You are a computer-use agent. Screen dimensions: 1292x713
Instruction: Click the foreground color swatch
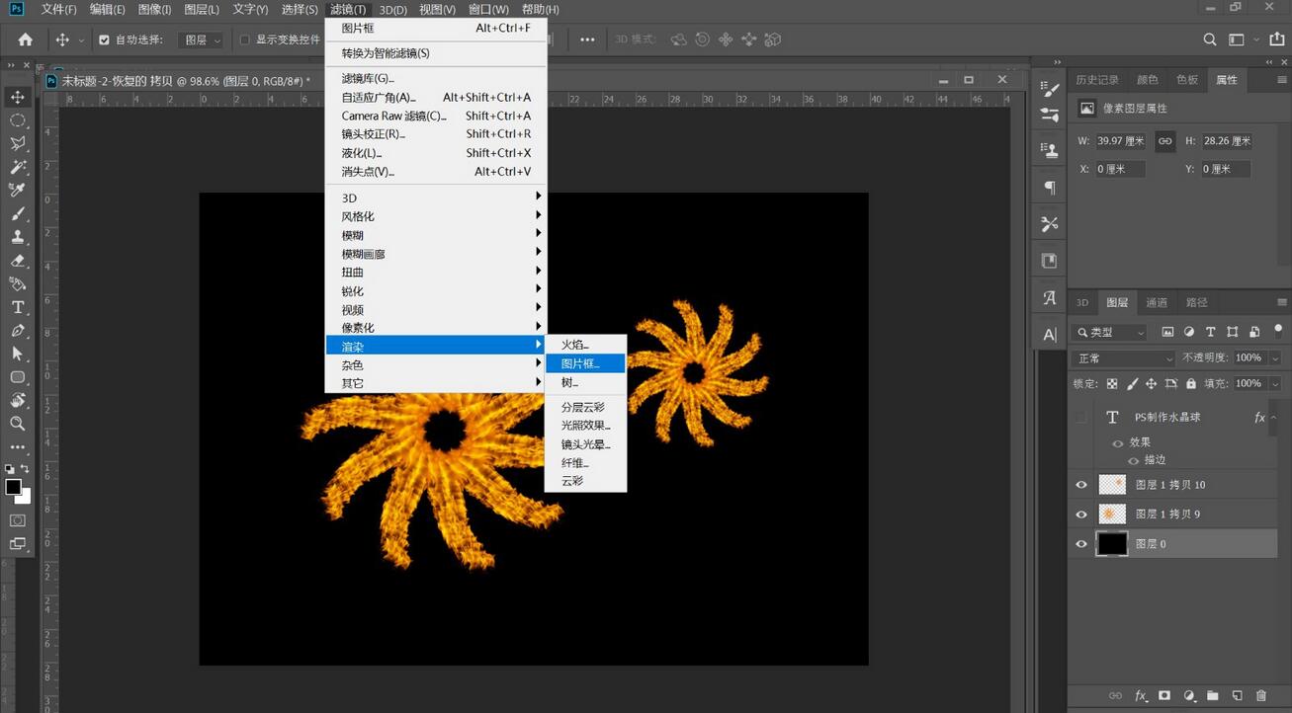coord(14,488)
